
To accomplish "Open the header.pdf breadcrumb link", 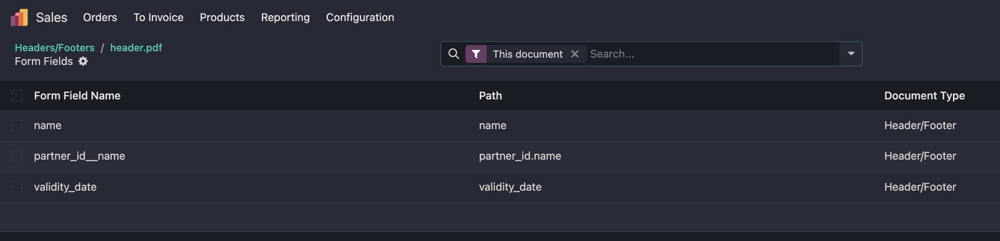I will pos(136,48).
